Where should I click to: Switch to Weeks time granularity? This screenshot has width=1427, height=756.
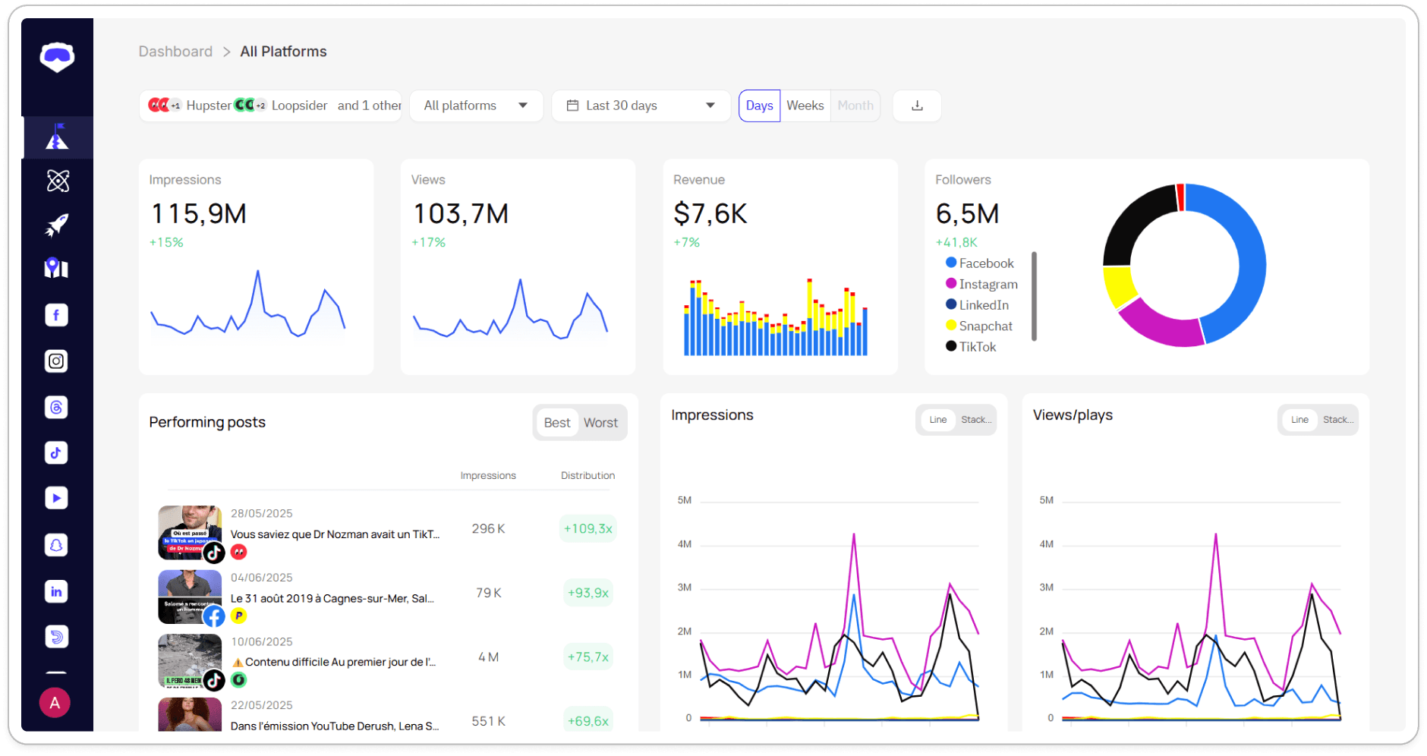point(805,106)
